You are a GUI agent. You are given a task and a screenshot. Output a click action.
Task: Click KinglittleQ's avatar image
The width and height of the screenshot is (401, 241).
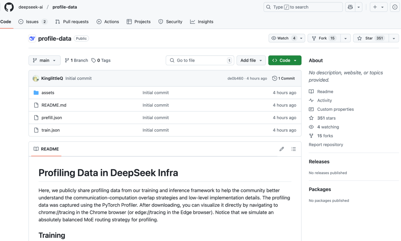[x=36, y=78]
